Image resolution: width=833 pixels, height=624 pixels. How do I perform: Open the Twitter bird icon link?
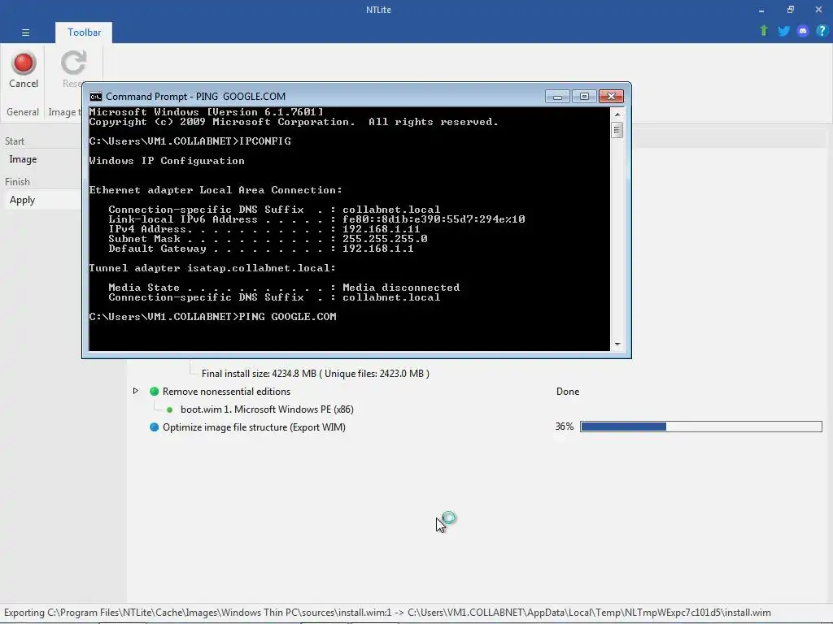(x=783, y=31)
